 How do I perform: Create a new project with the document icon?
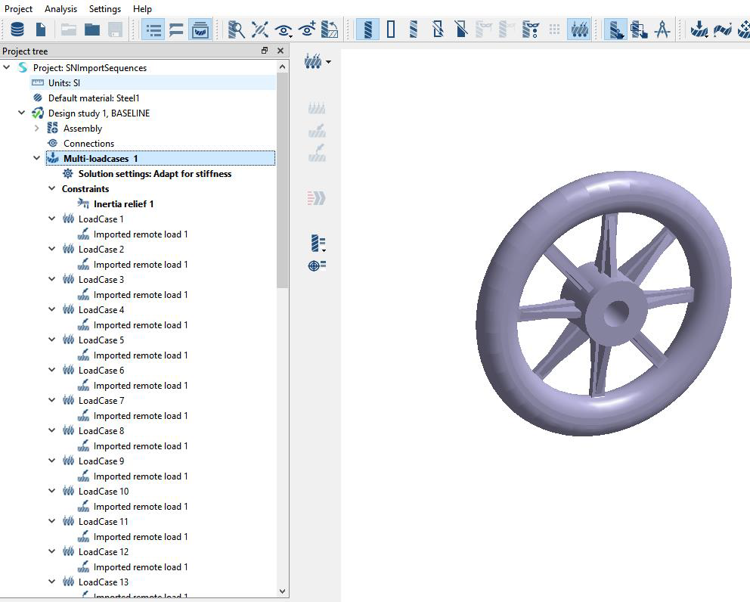point(41,29)
